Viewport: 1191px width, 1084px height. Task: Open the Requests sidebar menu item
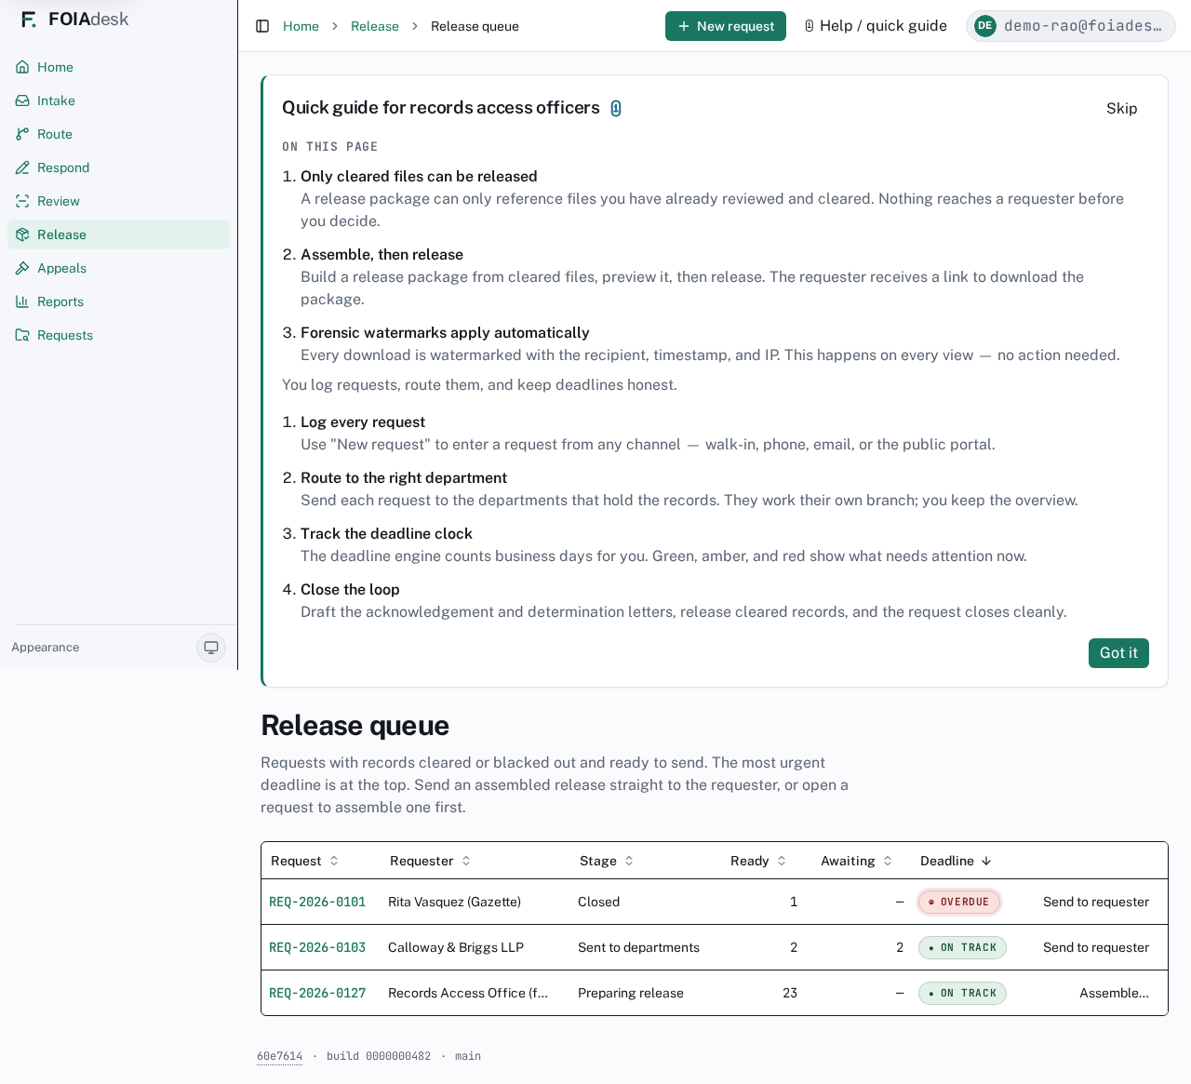(x=118, y=335)
